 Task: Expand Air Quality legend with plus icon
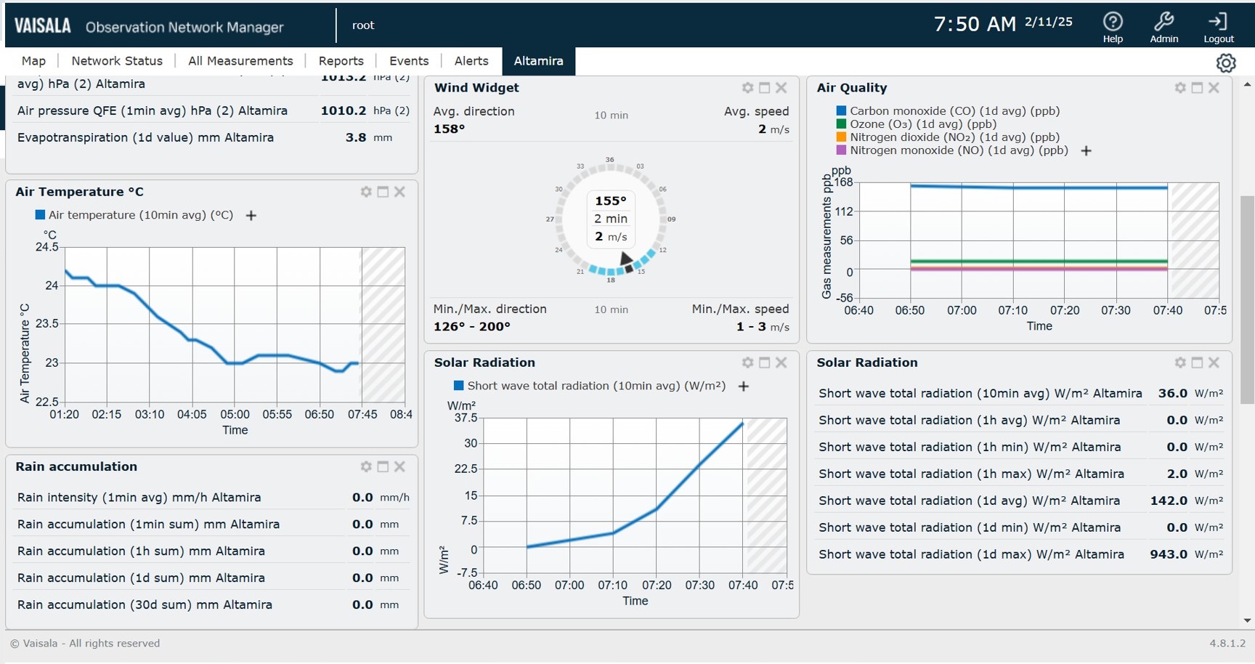point(1087,151)
